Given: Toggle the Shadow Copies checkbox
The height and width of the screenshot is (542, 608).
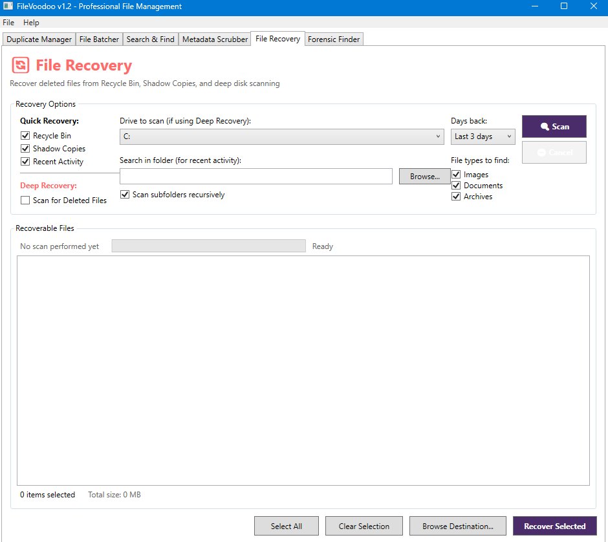Looking at the screenshot, I should coord(26,149).
